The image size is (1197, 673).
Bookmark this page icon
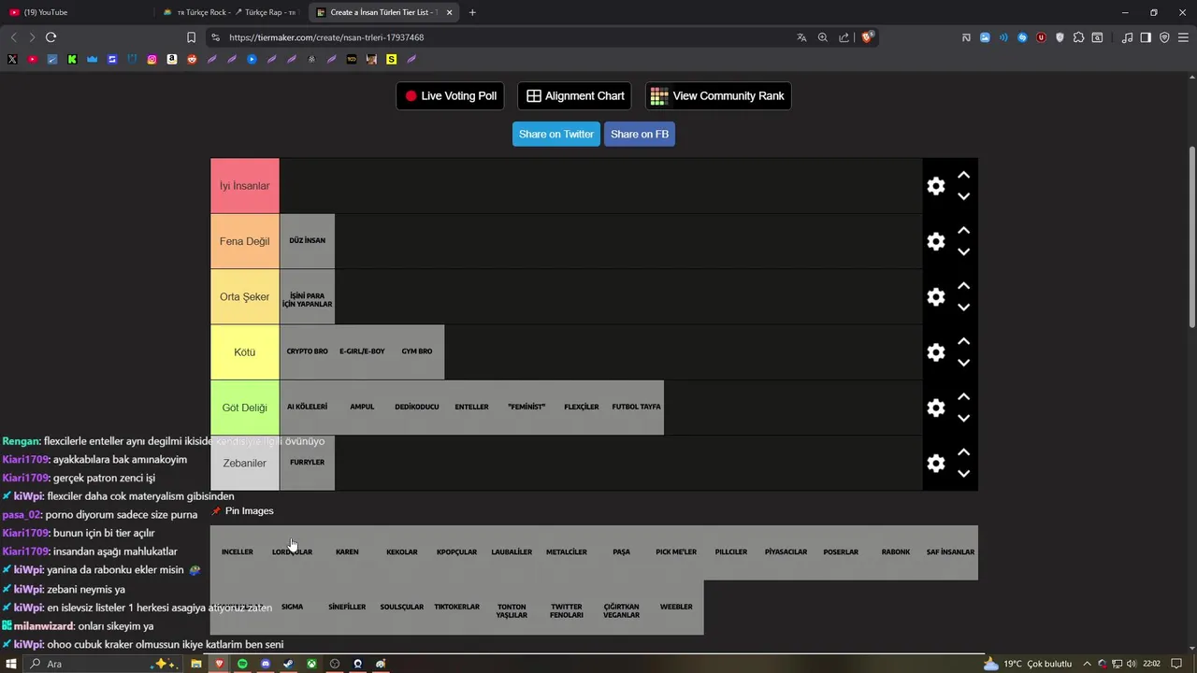tap(191, 37)
